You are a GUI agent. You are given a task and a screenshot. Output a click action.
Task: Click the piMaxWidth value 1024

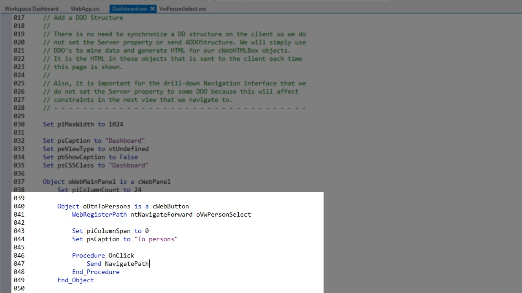[x=116, y=124]
